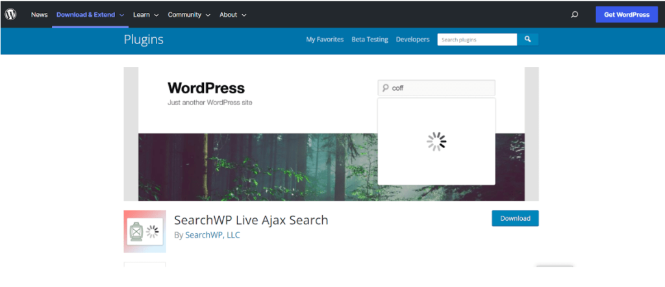Expand the About menu chevron
665x287 pixels.
pyautogui.click(x=244, y=15)
